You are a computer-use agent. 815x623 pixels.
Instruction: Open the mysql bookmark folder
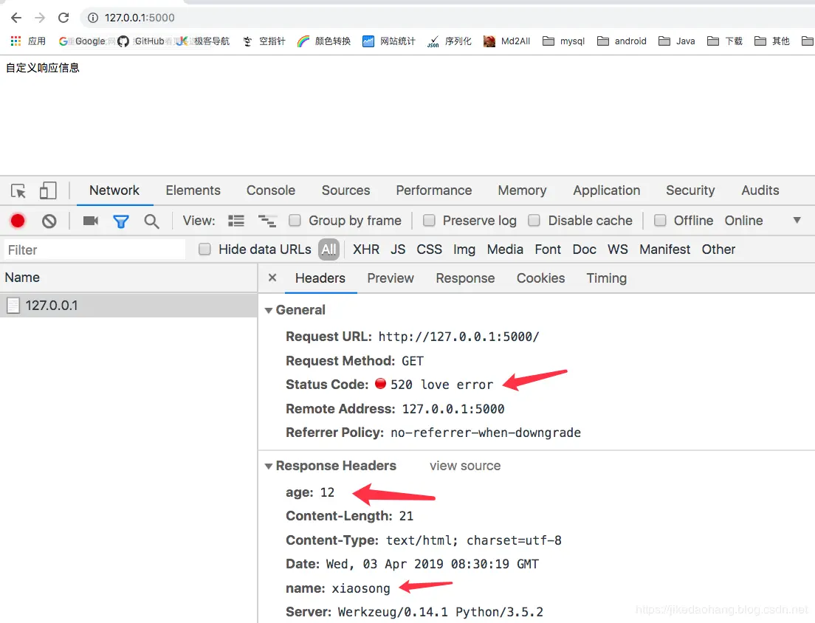563,41
